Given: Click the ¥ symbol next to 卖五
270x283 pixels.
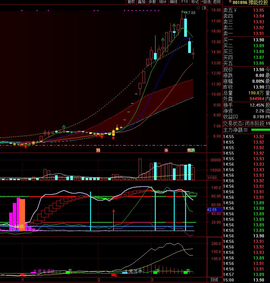Looking at the screenshot, I should coord(235,10).
